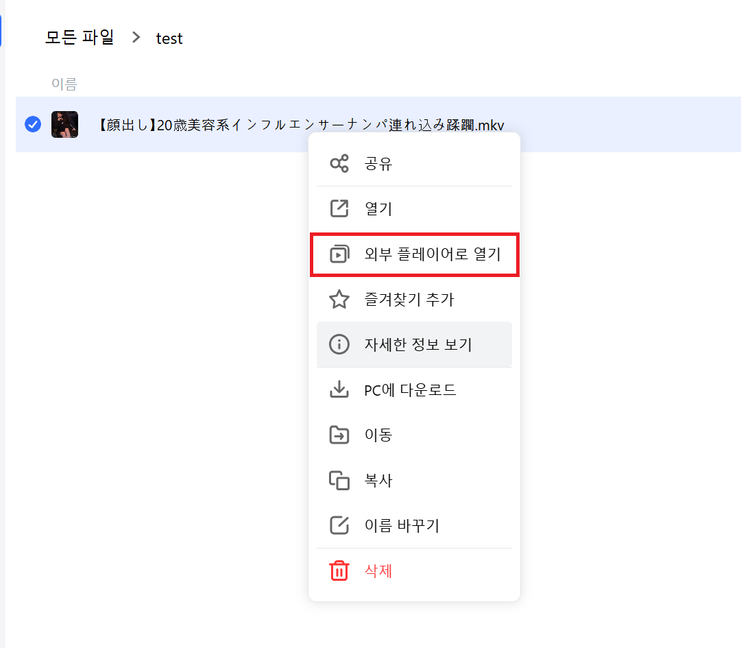741x648 pixels.
Task: Click the mkv video thumbnail
Action: pos(64,124)
